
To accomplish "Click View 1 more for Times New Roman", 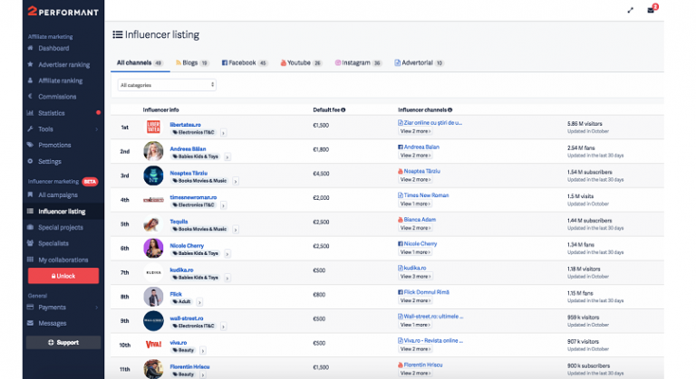I will tap(415, 204).
